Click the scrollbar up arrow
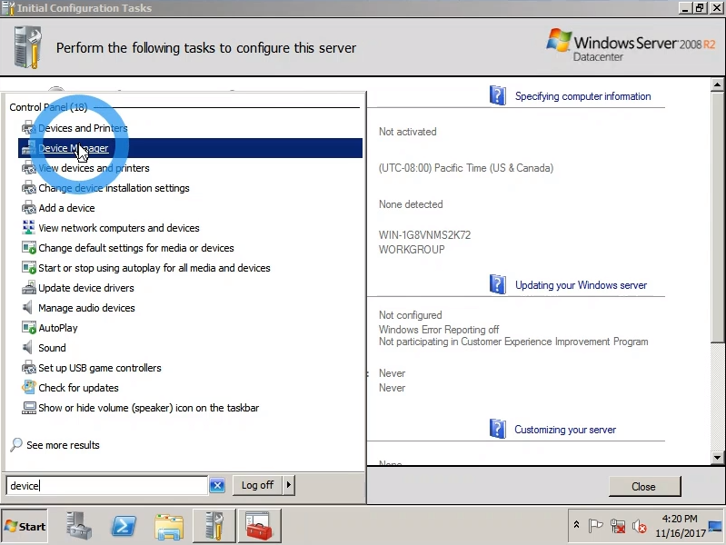The width and height of the screenshot is (726, 545). pos(717,84)
